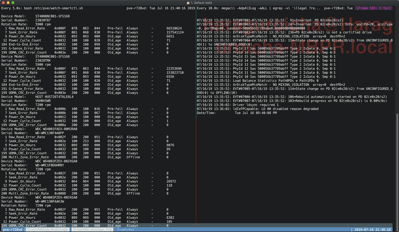Click the megacli command header in right pane
399x232 pixels.
(x=258, y=8)
